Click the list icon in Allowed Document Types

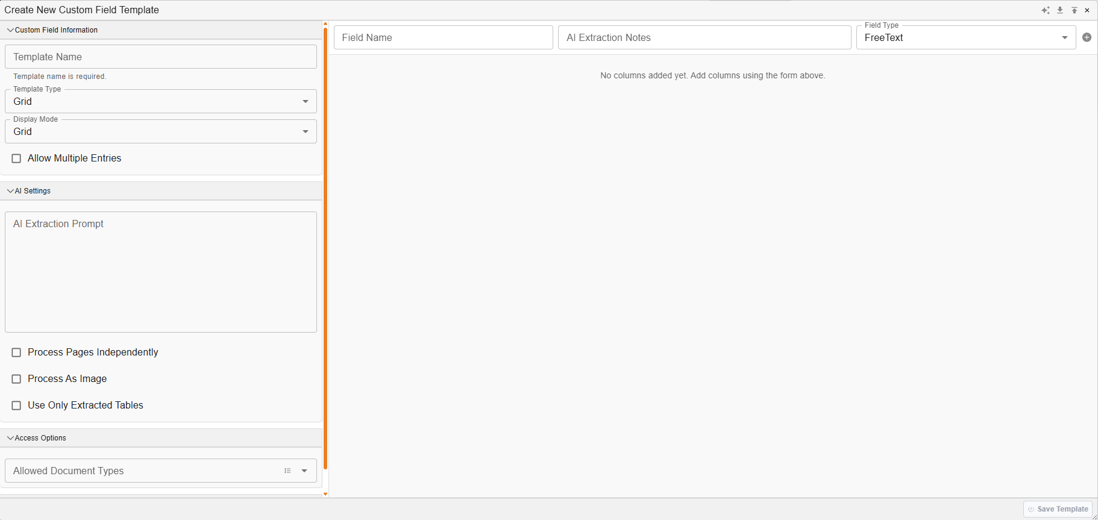tap(287, 471)
